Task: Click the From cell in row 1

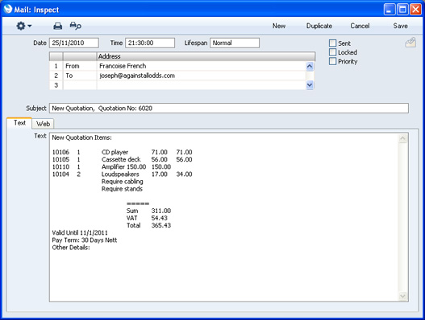Action: [80, 66]
